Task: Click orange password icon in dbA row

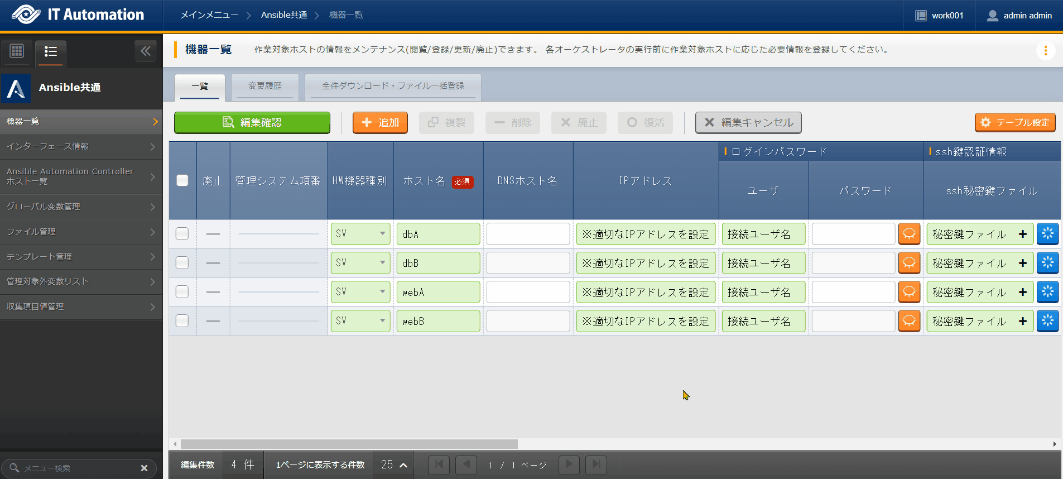Action: (x=909, y=234)
